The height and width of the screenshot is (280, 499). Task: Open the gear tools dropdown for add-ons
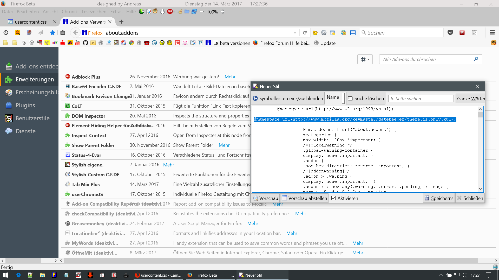[365, 59]
